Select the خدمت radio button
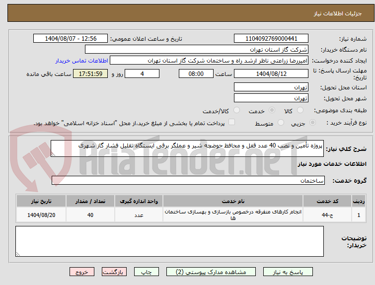The width and height of the screenshot is (375, 285). coord(272,110)
